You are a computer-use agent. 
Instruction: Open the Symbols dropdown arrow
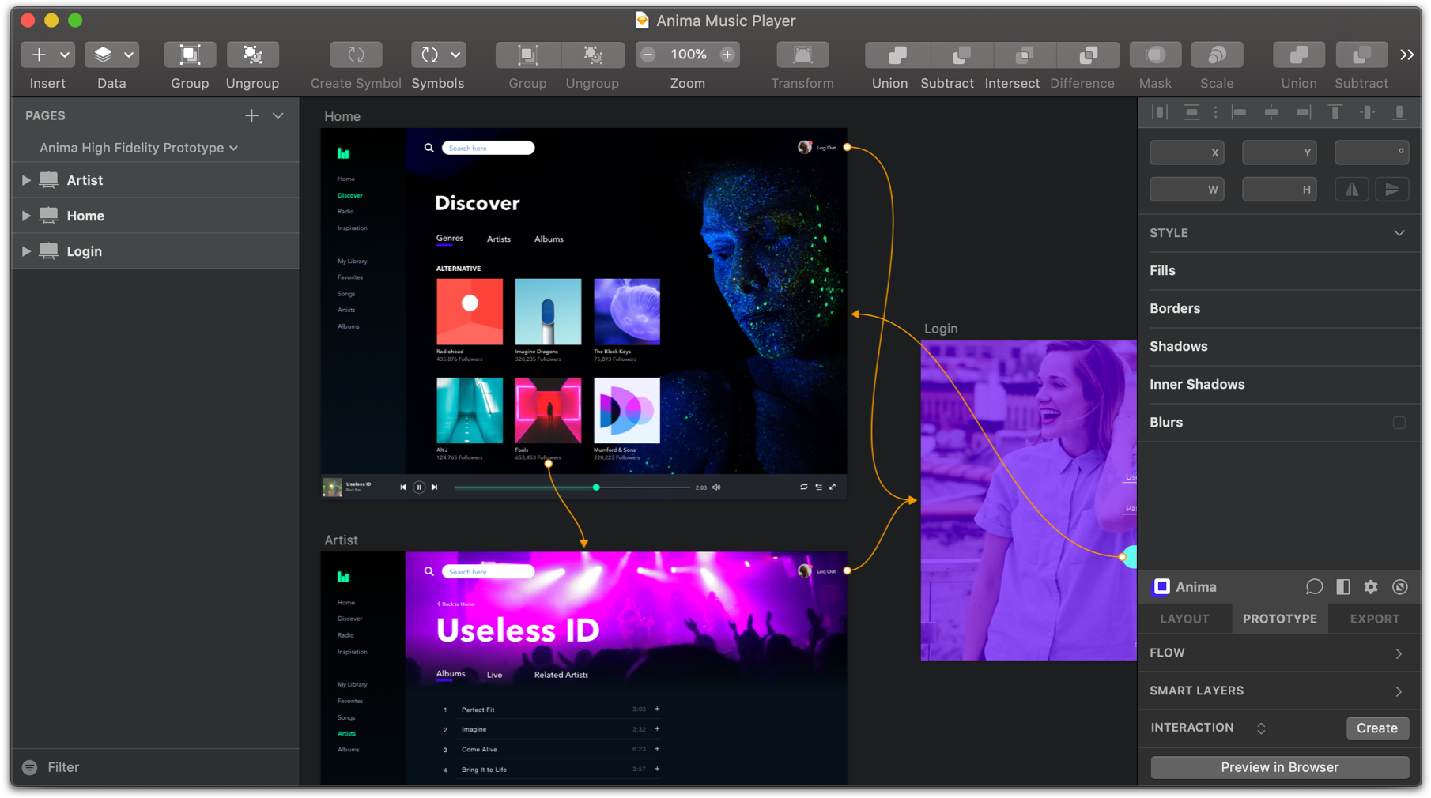tap(455, 55)
